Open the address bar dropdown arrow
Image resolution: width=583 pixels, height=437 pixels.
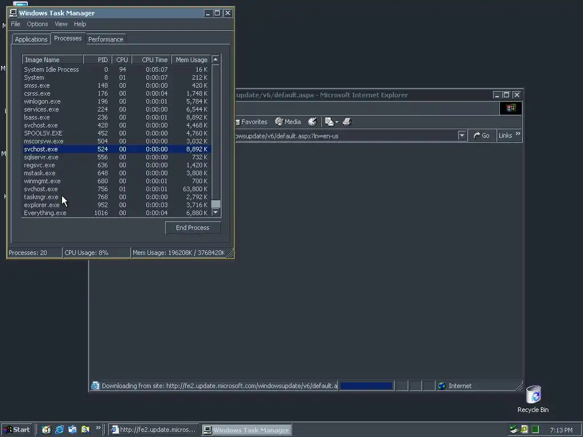pos(462,135)
